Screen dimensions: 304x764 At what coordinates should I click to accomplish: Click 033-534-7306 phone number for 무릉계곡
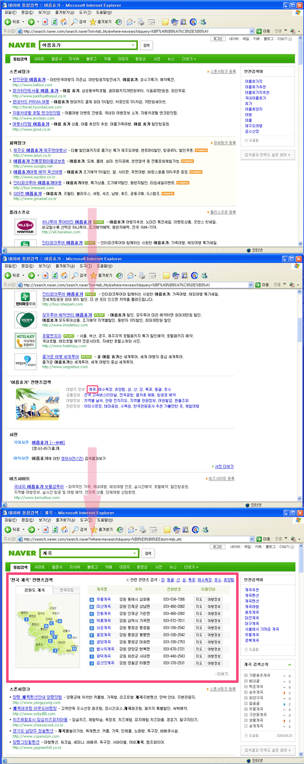pyautogui.click(x=174, y=599)
